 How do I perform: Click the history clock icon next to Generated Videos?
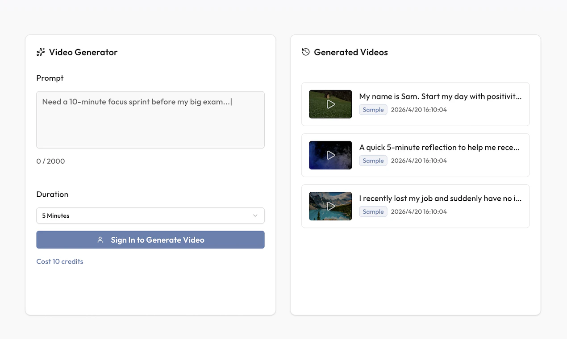305,52
